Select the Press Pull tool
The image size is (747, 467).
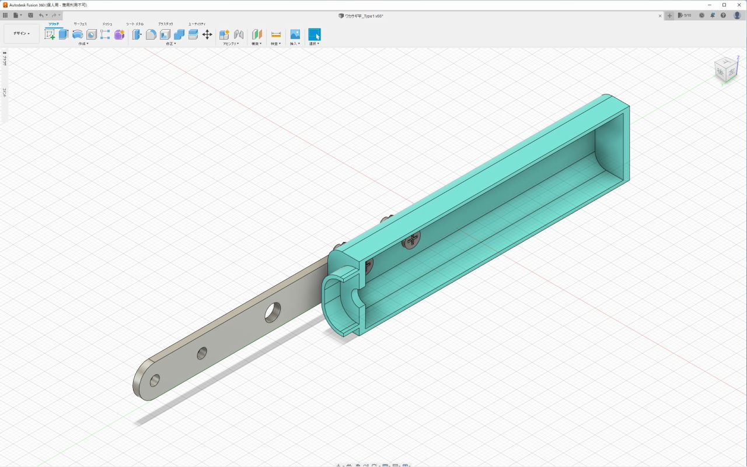137,34
